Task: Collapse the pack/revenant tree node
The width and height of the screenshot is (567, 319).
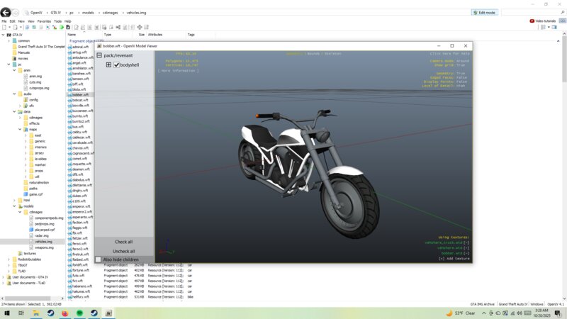Action: point(100,55)
